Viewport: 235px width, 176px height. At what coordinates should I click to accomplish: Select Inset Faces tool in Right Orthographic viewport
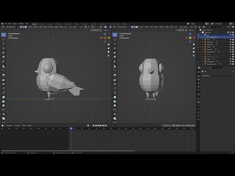tap(3, 80)
